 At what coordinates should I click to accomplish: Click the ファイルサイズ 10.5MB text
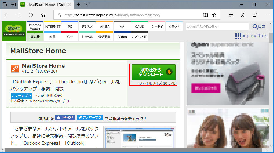coord(157,83)
